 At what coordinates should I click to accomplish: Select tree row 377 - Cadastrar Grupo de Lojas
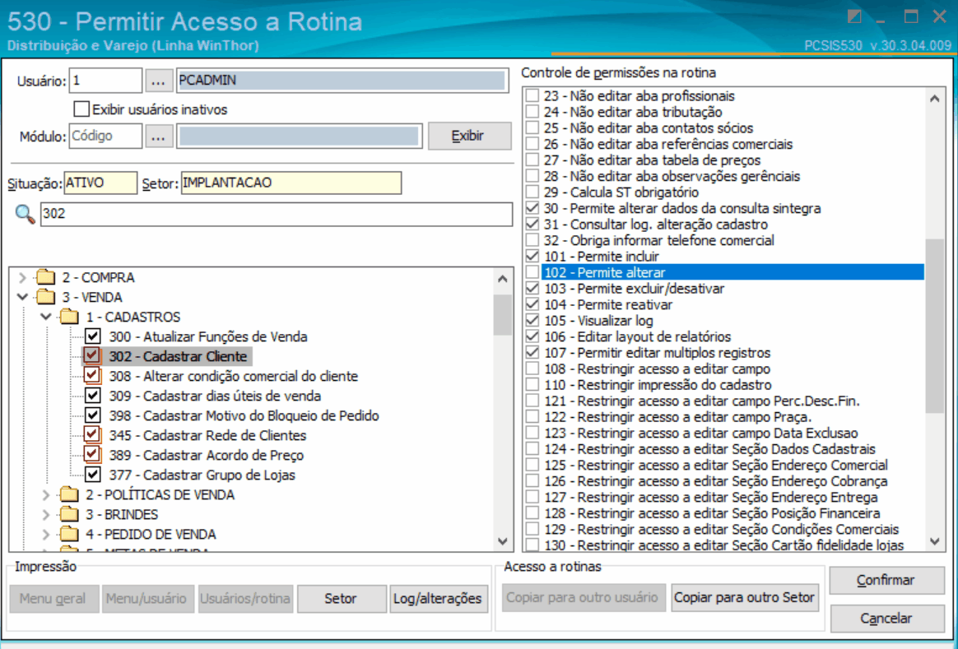coord(202,475)
